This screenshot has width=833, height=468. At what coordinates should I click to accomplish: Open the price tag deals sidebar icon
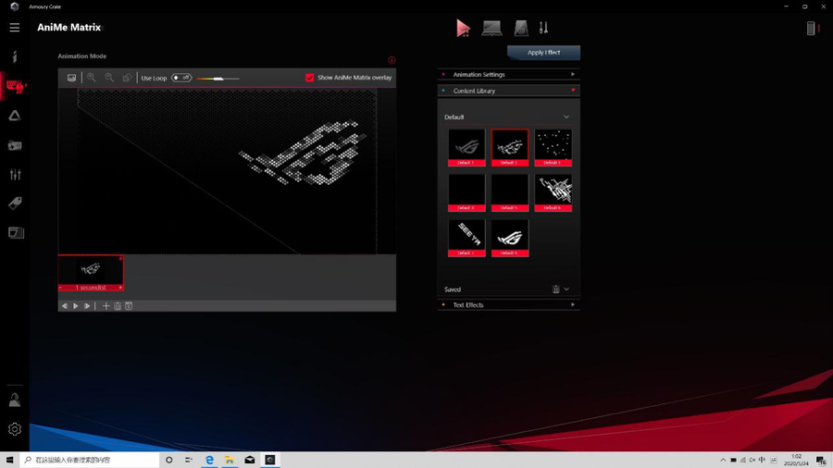point(15,203)
